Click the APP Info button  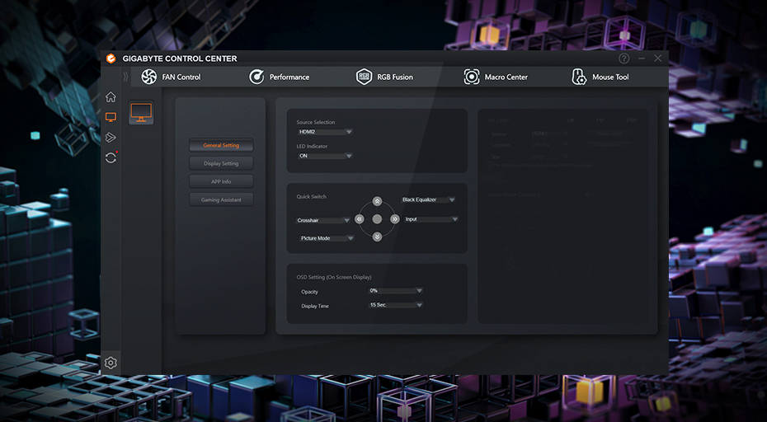[221, 181]
